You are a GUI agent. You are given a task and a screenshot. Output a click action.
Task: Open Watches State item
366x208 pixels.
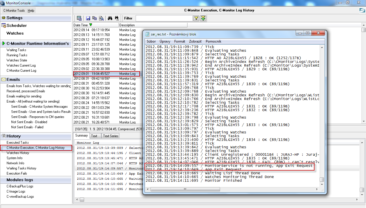[17, 60]
